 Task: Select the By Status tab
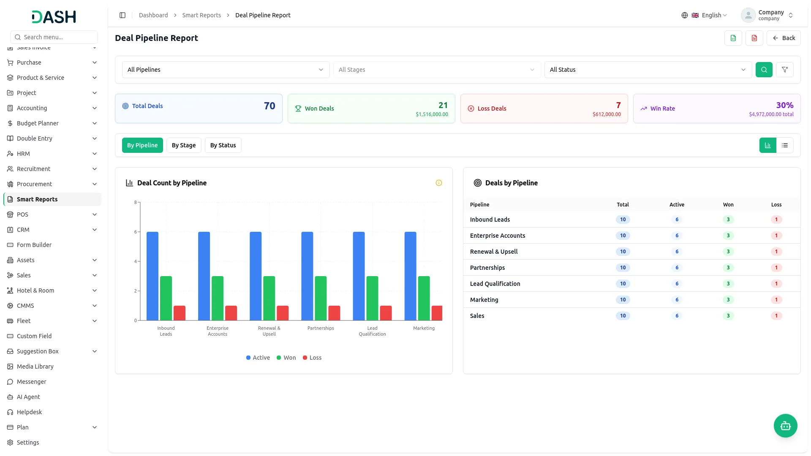[x=223, y=145]
